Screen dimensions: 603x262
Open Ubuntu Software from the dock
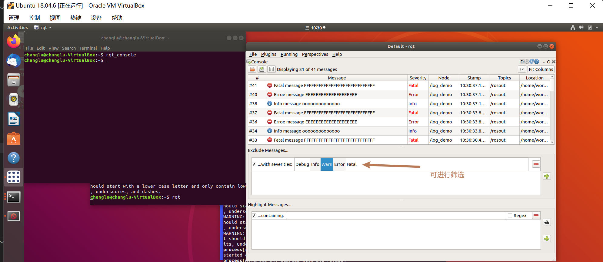coord(13,138)
